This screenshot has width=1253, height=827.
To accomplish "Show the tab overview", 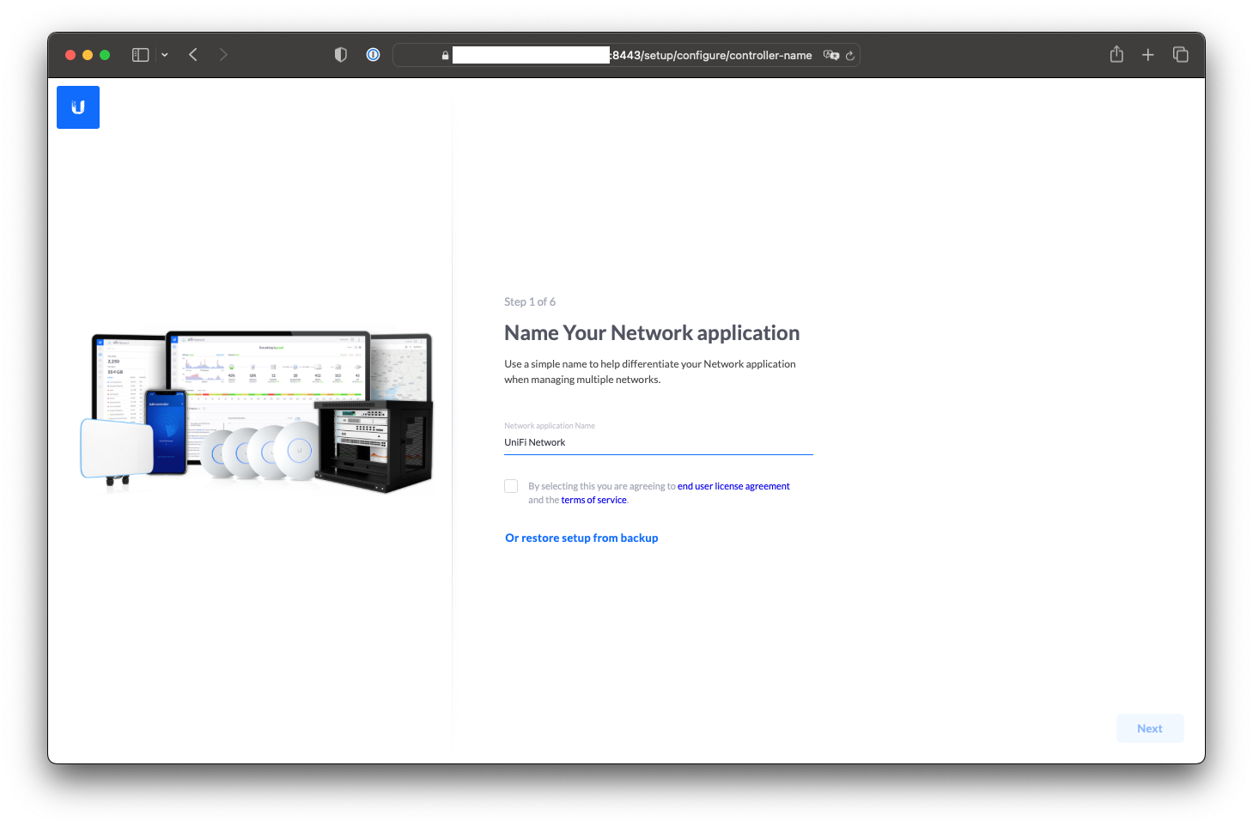I will (x=1181, y=55).
